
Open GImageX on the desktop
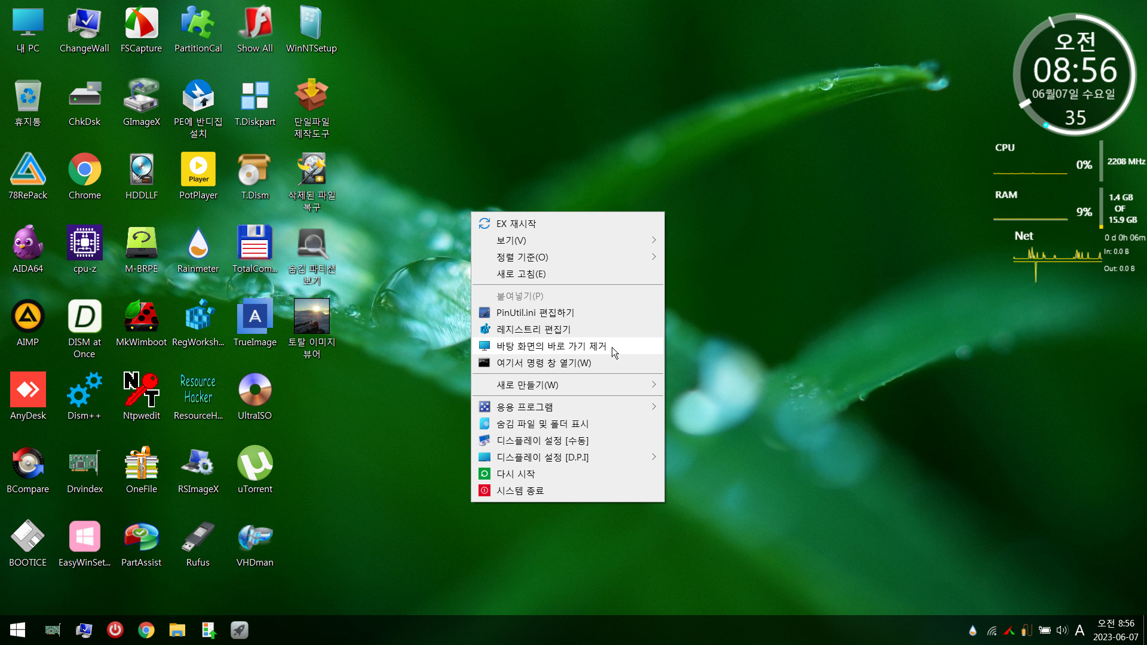141,103
